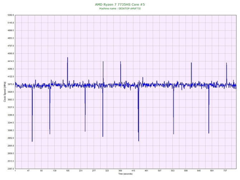
Task: Click the 461 tick on the time axis
Action: click(146, 171)
